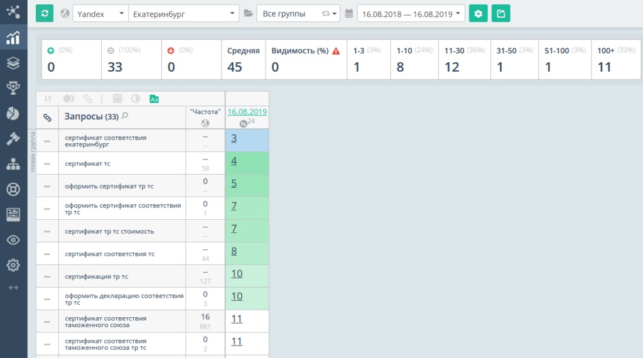
Task: Click the 16.08.2019 date column link
Action: (x=247, y=112)
